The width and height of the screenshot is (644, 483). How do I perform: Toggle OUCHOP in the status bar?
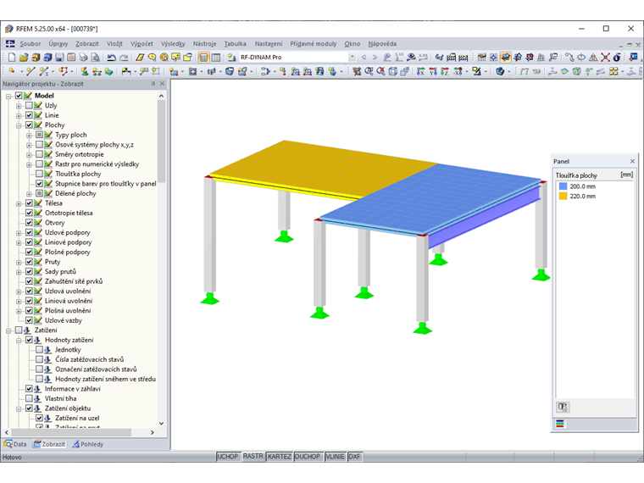click(308, 457)
